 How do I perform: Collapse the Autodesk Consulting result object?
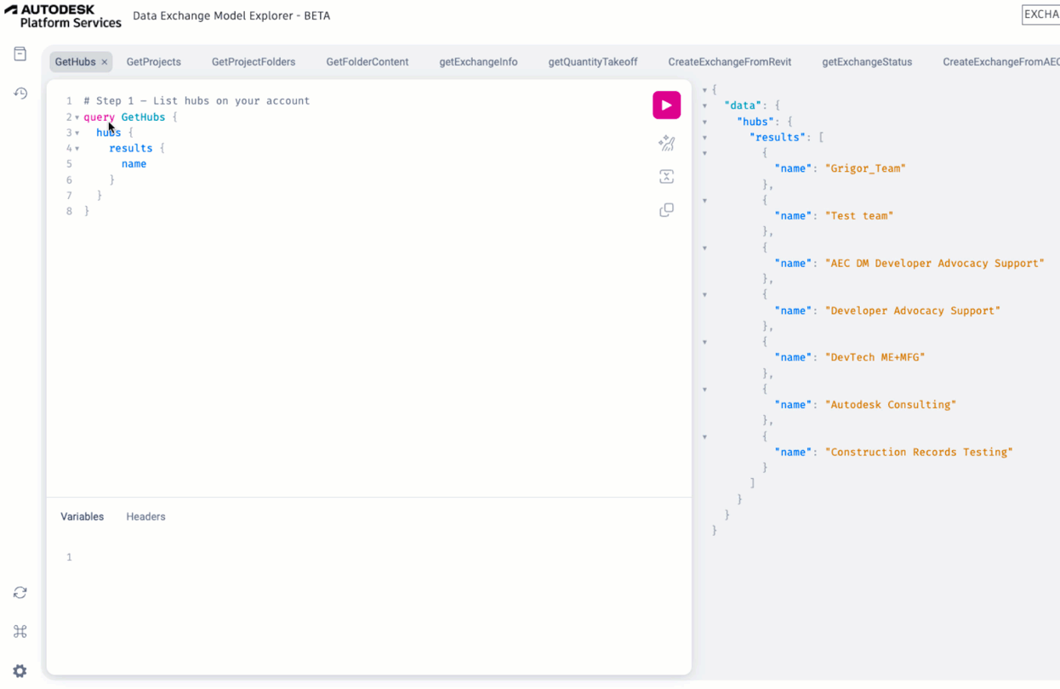(704, 390)
